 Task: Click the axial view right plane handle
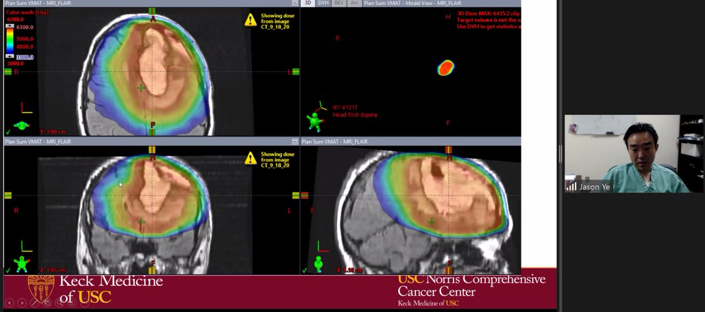point(296,72)
